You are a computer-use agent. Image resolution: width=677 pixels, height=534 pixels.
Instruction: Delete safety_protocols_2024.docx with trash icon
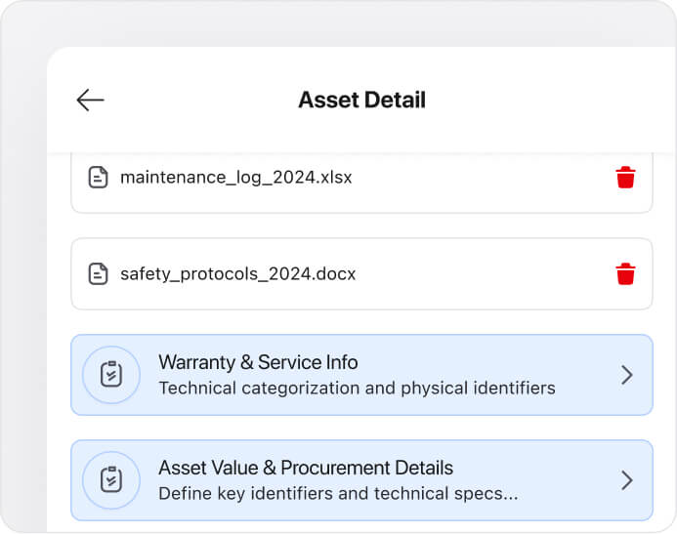pos(625,274)
